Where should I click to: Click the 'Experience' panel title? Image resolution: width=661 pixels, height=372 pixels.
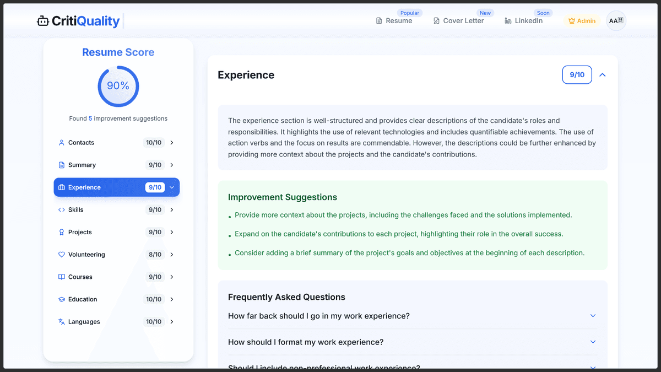click(246, 75)
